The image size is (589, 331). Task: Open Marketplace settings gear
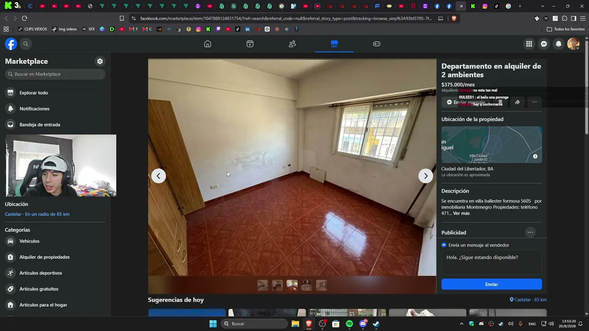pyautogui.click(x=100, y=61)
